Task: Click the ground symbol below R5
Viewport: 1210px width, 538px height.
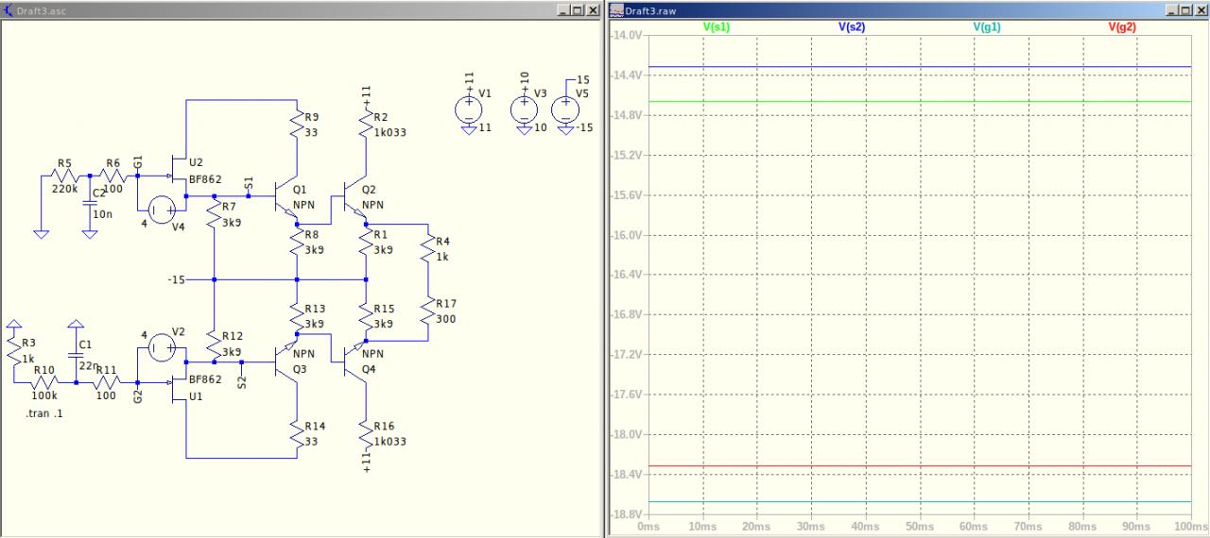Action: (x=41, y=232)
